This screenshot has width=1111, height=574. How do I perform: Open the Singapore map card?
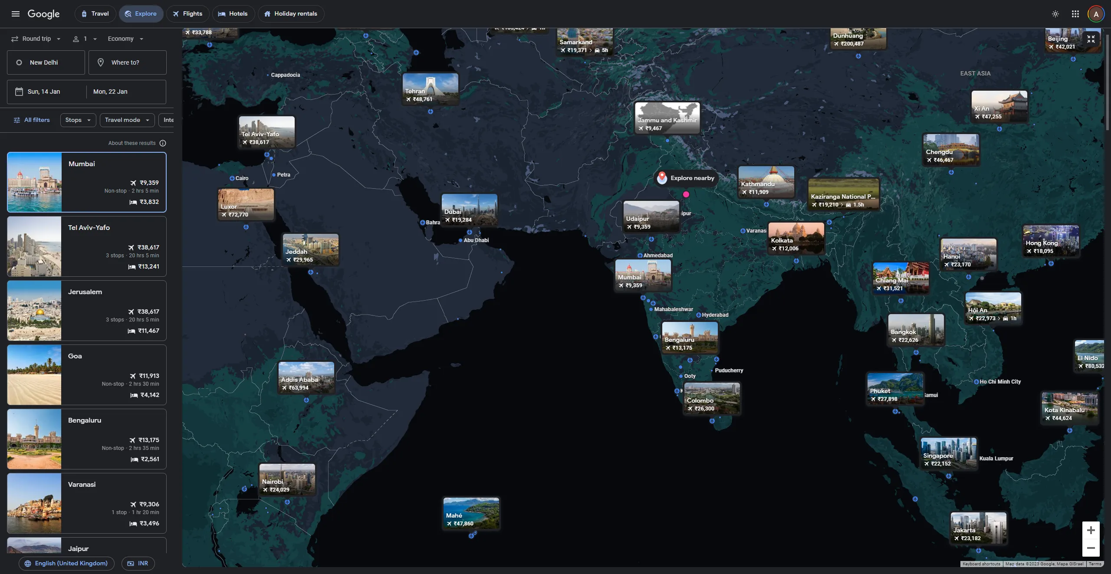point(949,453)
